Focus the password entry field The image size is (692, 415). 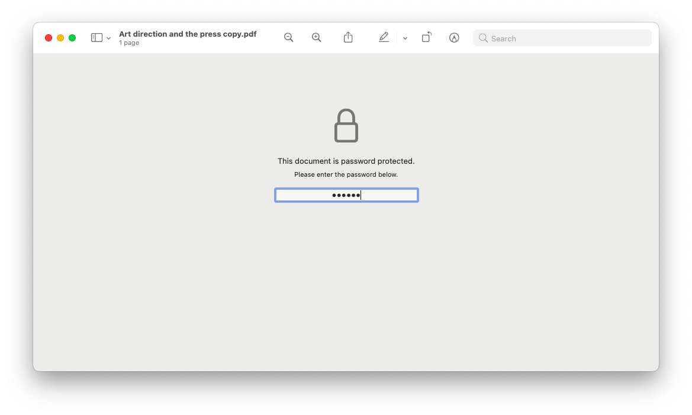tap(346, 195)
